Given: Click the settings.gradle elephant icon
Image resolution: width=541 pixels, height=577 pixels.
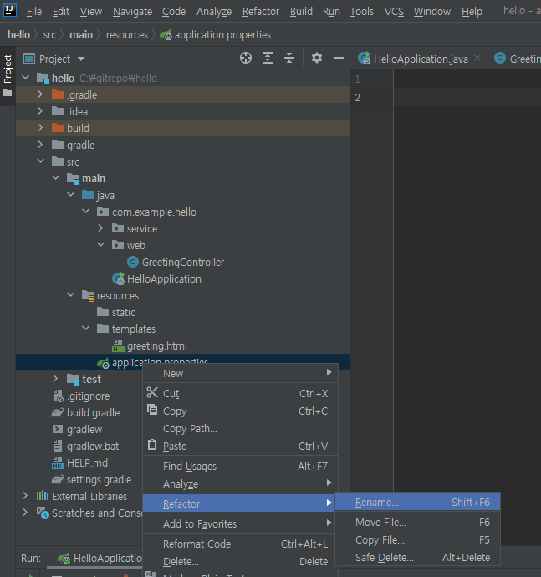Looking at the screenshot, I should tap(58, 479).
